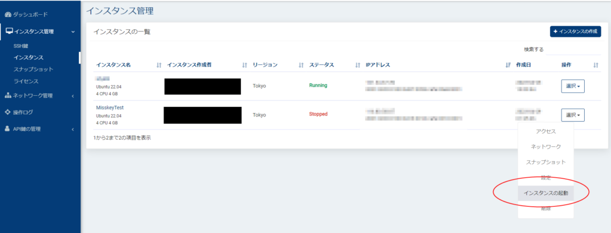Sort by 操作 column arrows icon

tap(596, 65)
